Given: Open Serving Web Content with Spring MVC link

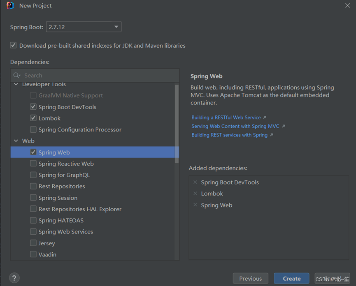Looking at the screenshot, I should (x=235, y=126).
